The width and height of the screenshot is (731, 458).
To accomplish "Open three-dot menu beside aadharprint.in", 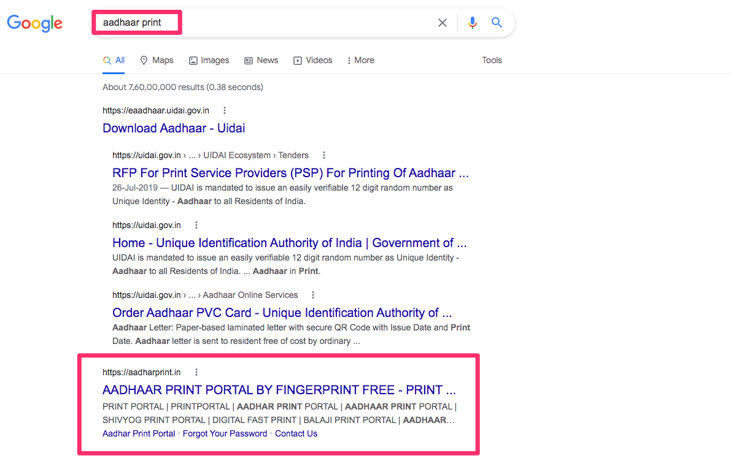I will click(196, 372).
